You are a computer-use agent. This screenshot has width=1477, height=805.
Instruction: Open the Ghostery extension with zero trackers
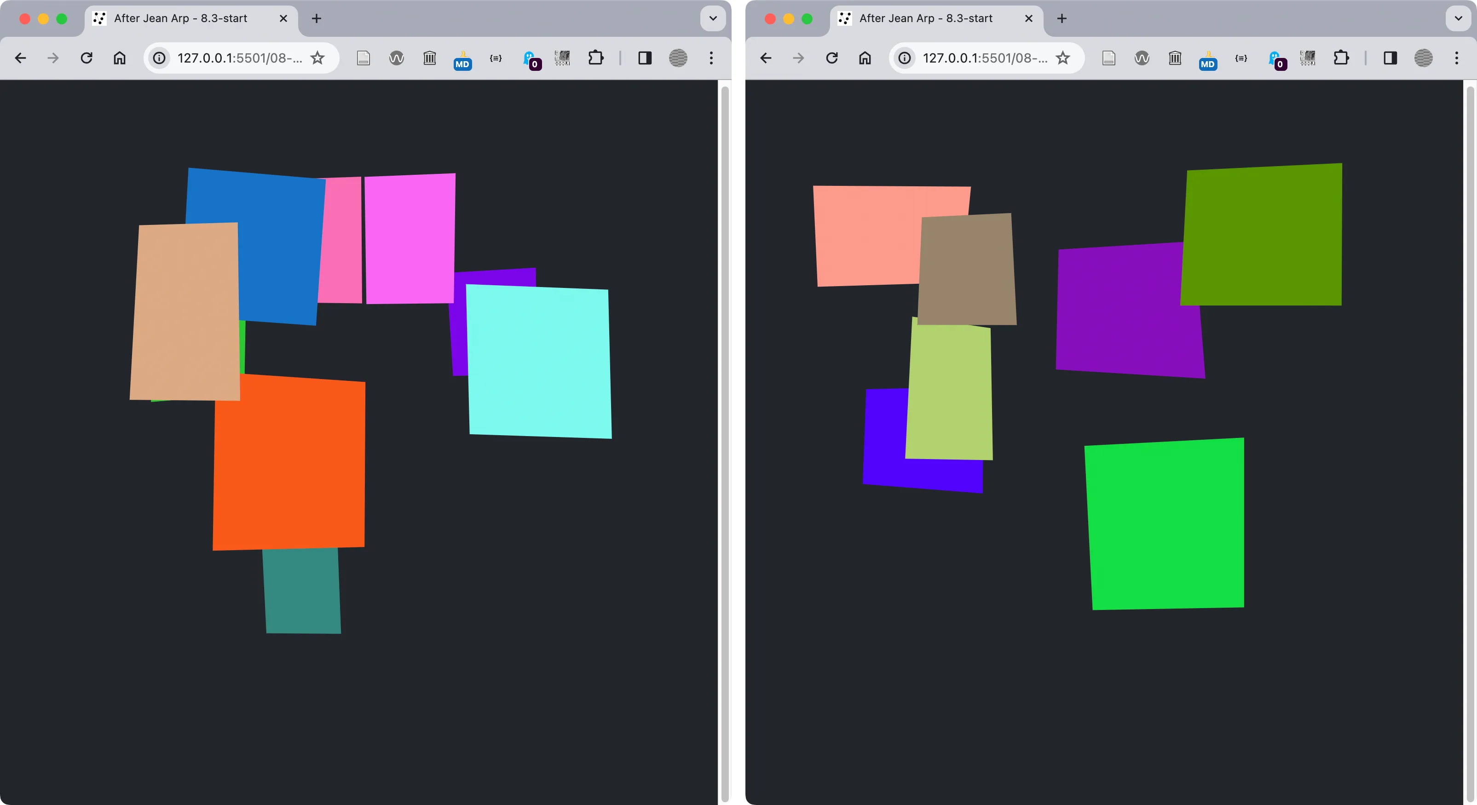point(532,58)
